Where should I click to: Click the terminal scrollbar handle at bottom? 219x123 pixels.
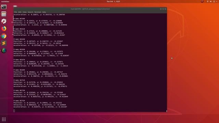coord(167,111)
